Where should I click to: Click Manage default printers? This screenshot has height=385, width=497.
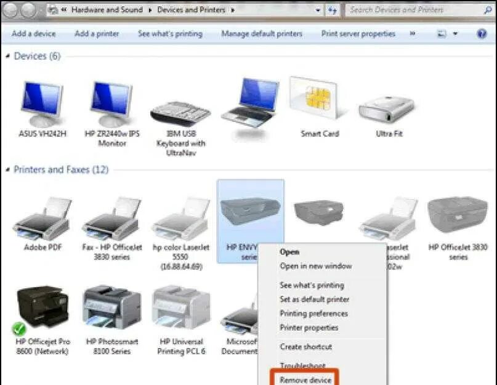[262, 34]
